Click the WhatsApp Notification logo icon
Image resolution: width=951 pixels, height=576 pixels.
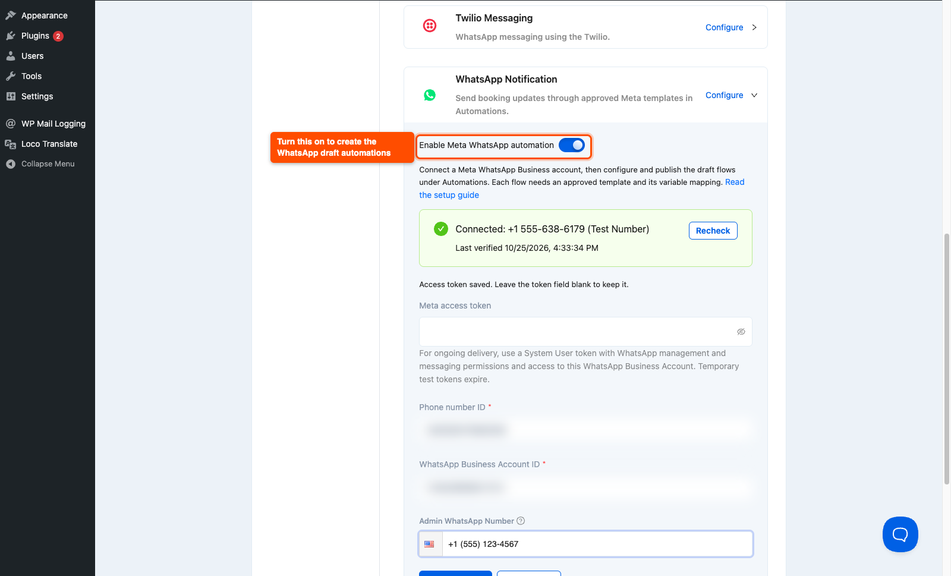point(430,95)
